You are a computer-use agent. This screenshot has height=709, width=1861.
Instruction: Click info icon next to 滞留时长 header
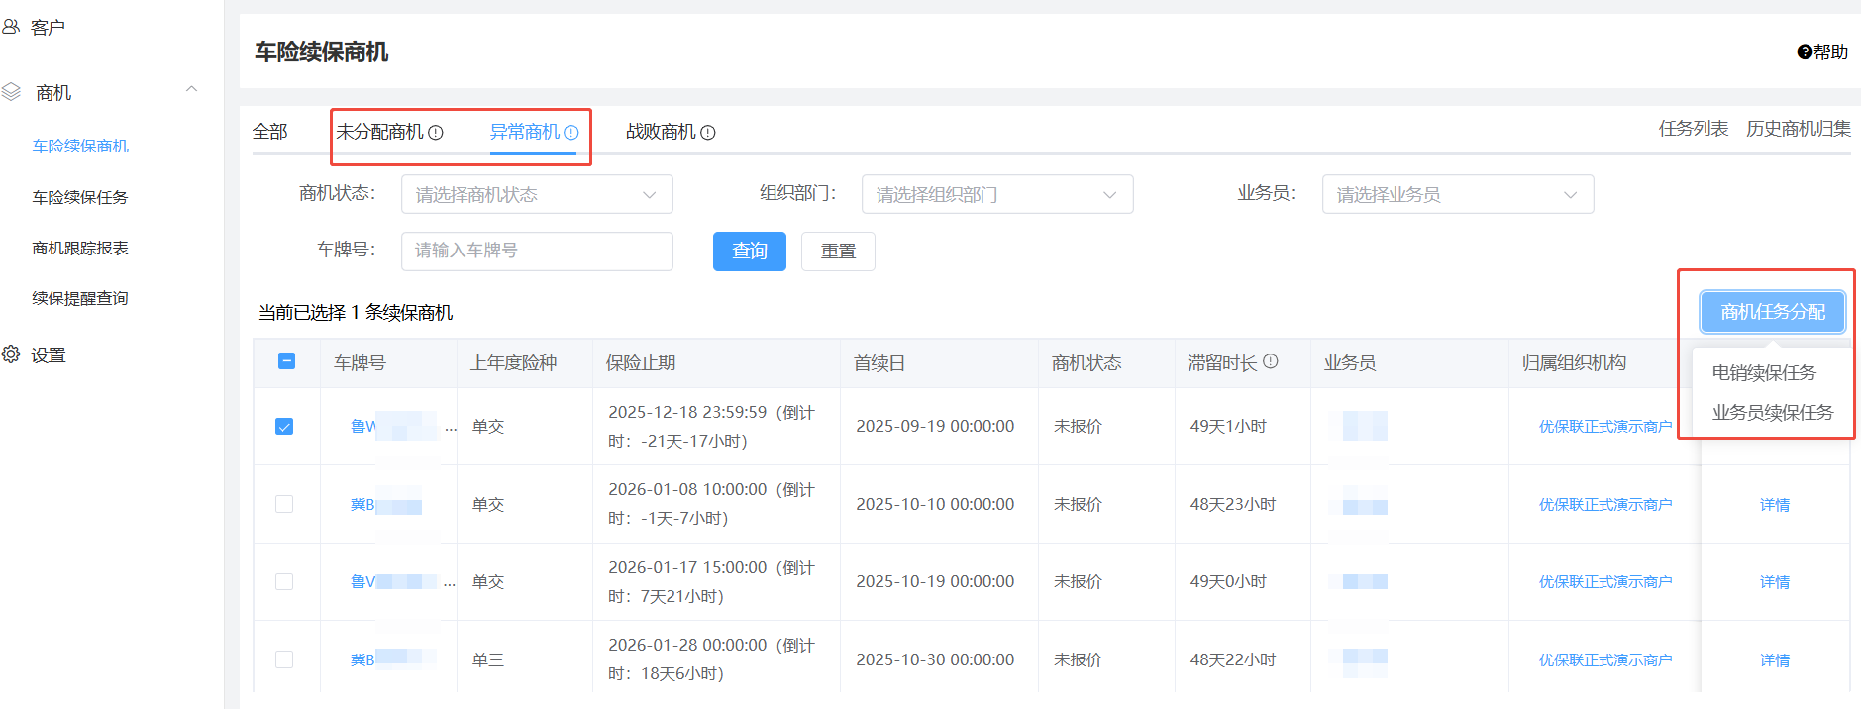1271,361
